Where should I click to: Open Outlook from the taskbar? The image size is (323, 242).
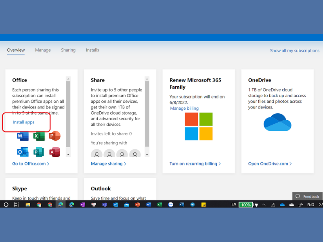click(115, 204)
